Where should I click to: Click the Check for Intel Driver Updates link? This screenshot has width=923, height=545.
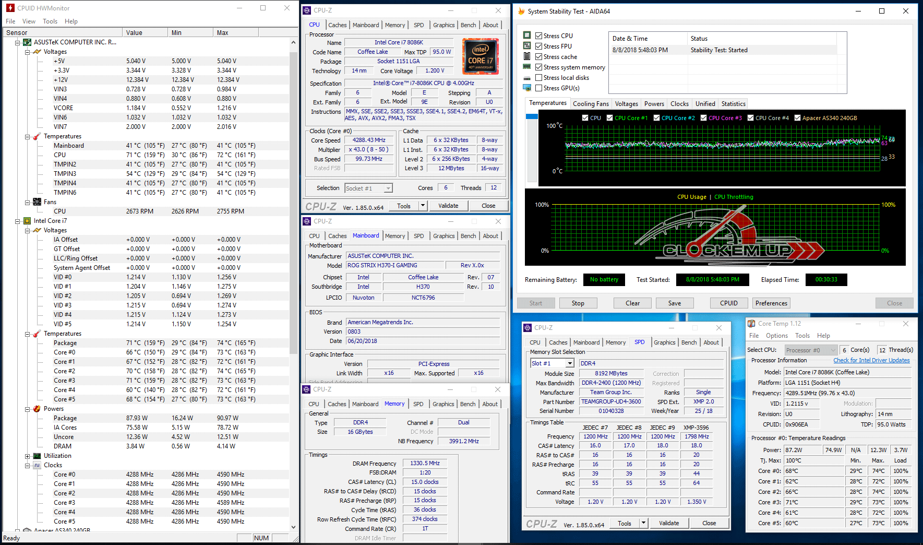click(871, 360)
